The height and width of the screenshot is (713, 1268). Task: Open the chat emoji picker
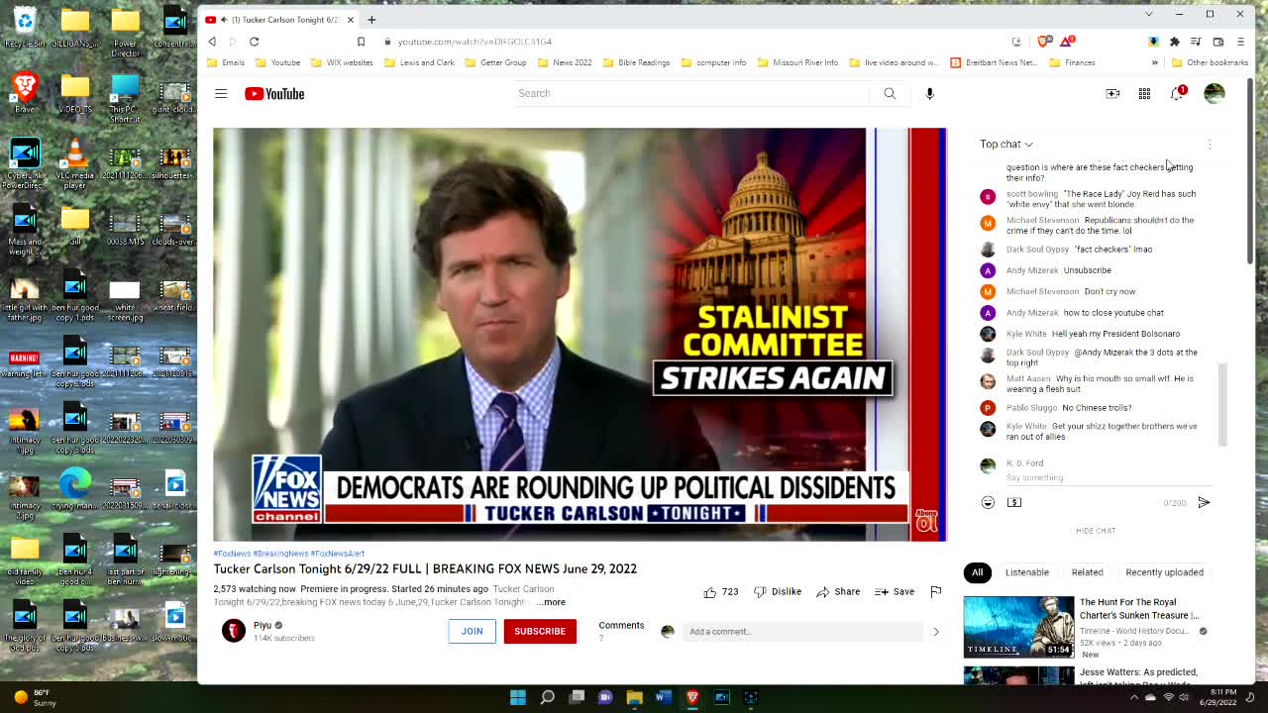988,502
